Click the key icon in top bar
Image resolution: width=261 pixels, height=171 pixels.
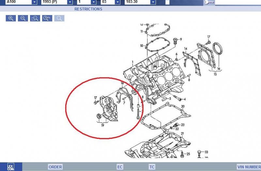(x=209, y=2)
